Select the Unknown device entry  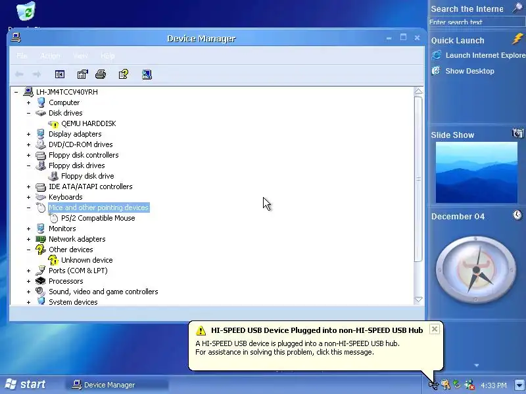pos(87,260)
